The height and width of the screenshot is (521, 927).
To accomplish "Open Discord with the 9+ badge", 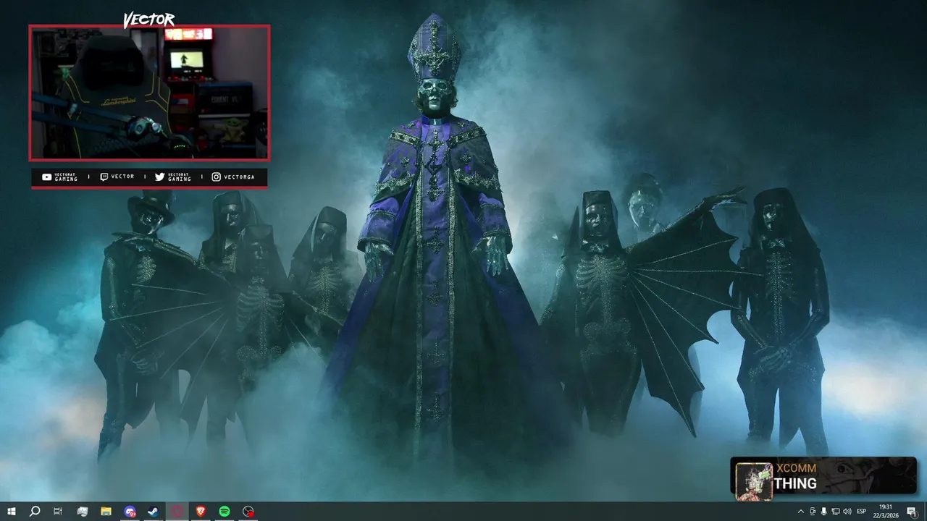I will point(130,512).
